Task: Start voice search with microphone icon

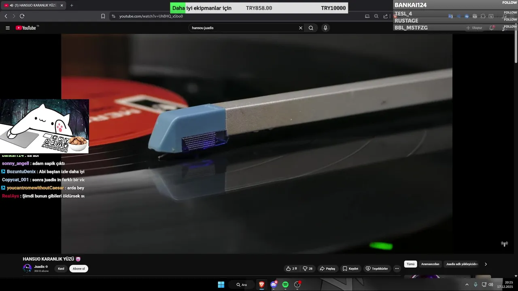Action: 325,28
